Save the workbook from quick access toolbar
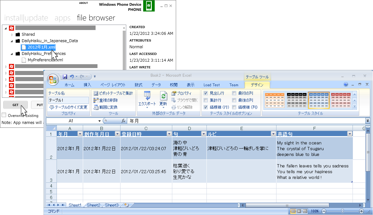The image size is (373, 215). pyautogui.click(x=65, y=76)
